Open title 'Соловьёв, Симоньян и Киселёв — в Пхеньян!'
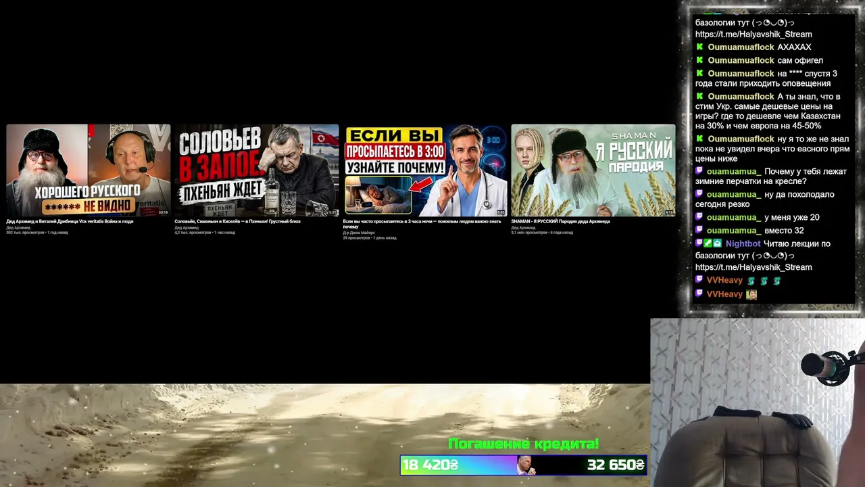865x487 pixels. (x=237, y=221)
